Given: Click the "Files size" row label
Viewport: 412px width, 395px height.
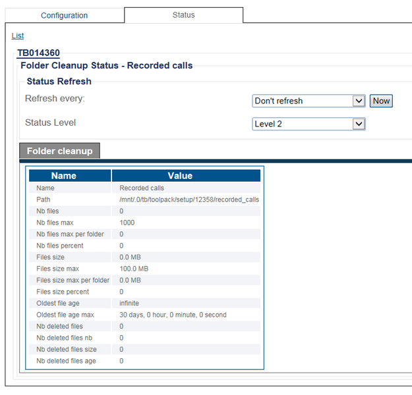Looking at the screenshot, I should (x=51, y=257).
